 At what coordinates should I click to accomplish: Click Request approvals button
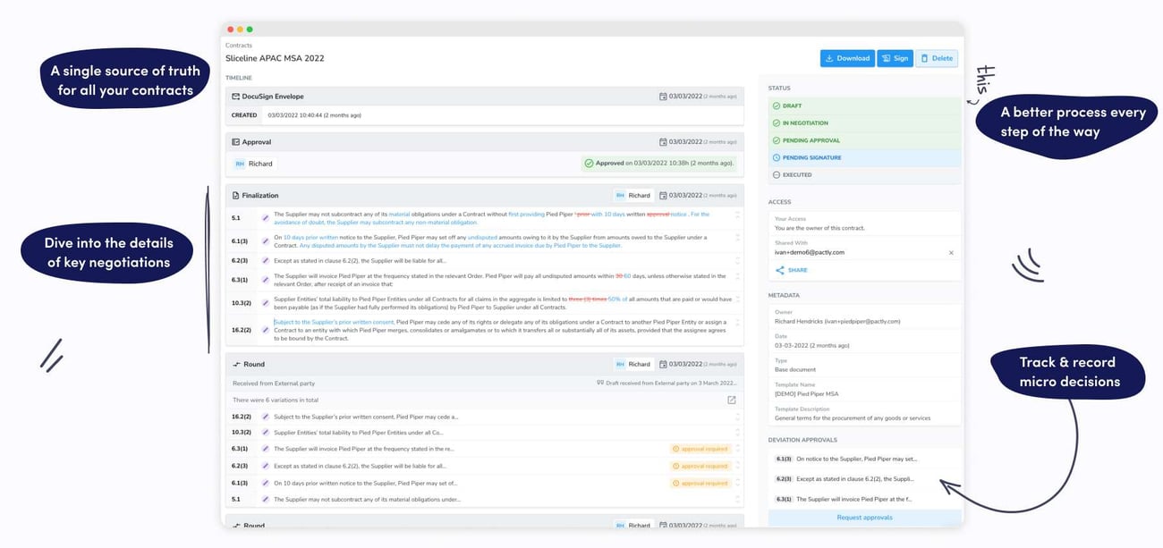(864, 518)
